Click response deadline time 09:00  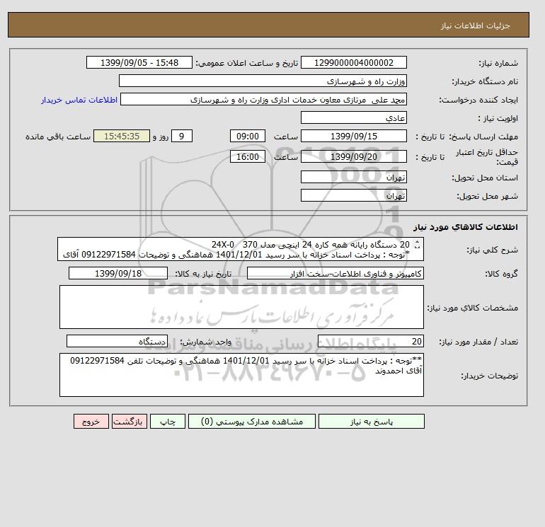(x=248, y=137)
